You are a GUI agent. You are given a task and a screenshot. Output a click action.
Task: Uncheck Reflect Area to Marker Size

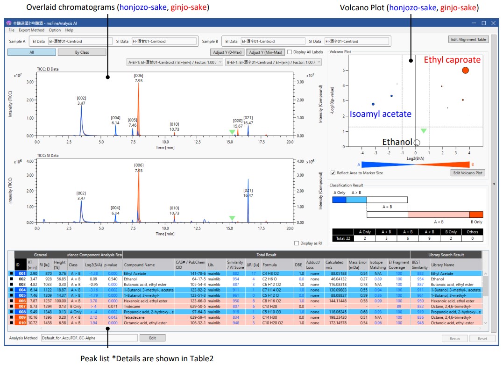click(333, 173)
